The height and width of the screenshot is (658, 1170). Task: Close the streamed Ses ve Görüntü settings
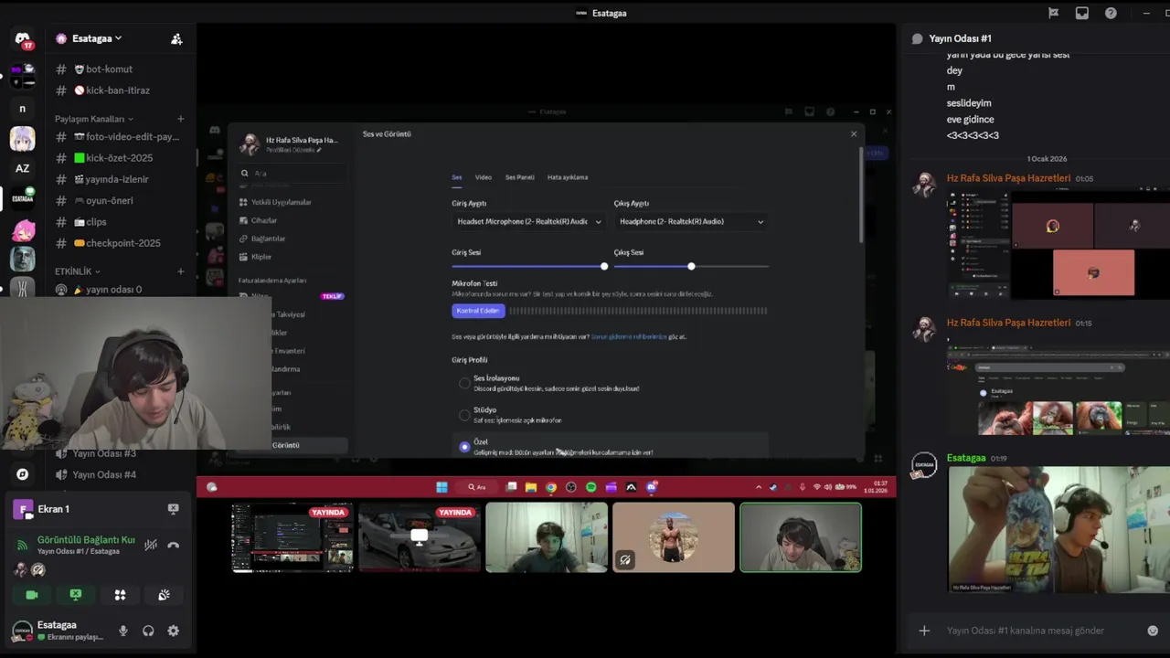click(x=854, y=134)
